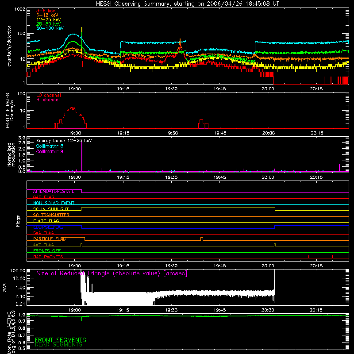The image size is (354, 354).
Task: Click the PARTICLE_FLAG pulse near 19:40
Action: [202, 239]
